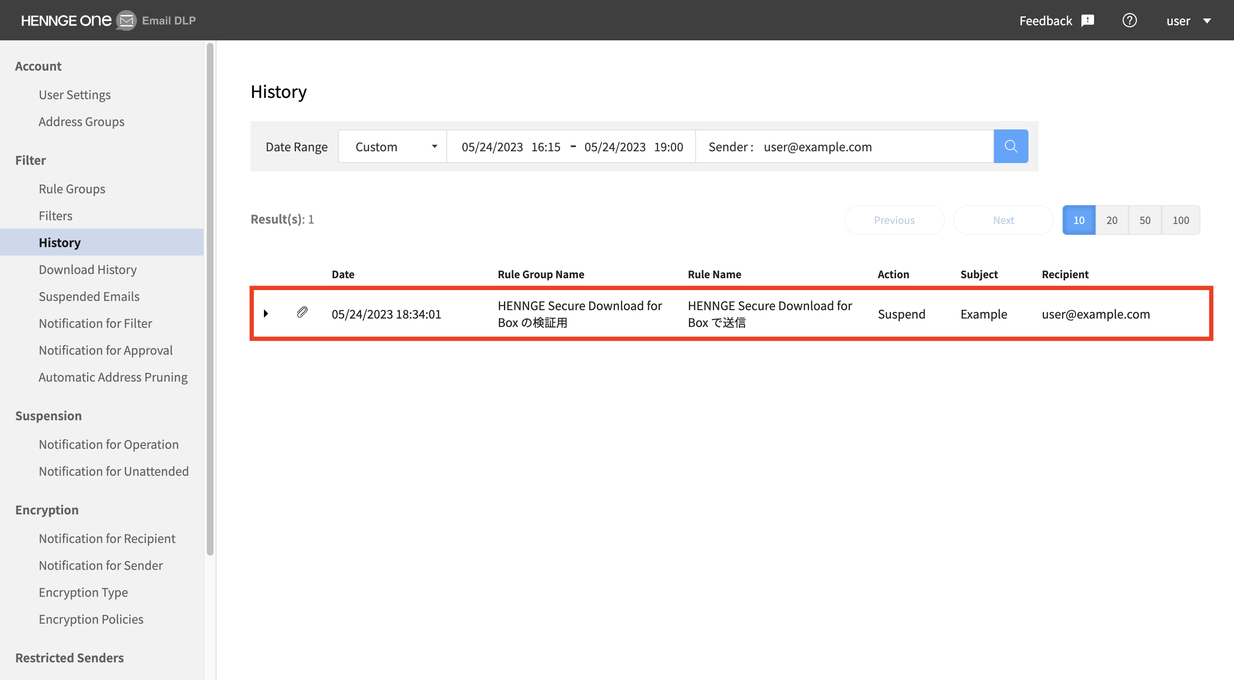Select History in the sidebar

pyautogui.click(x=102, y=242)
